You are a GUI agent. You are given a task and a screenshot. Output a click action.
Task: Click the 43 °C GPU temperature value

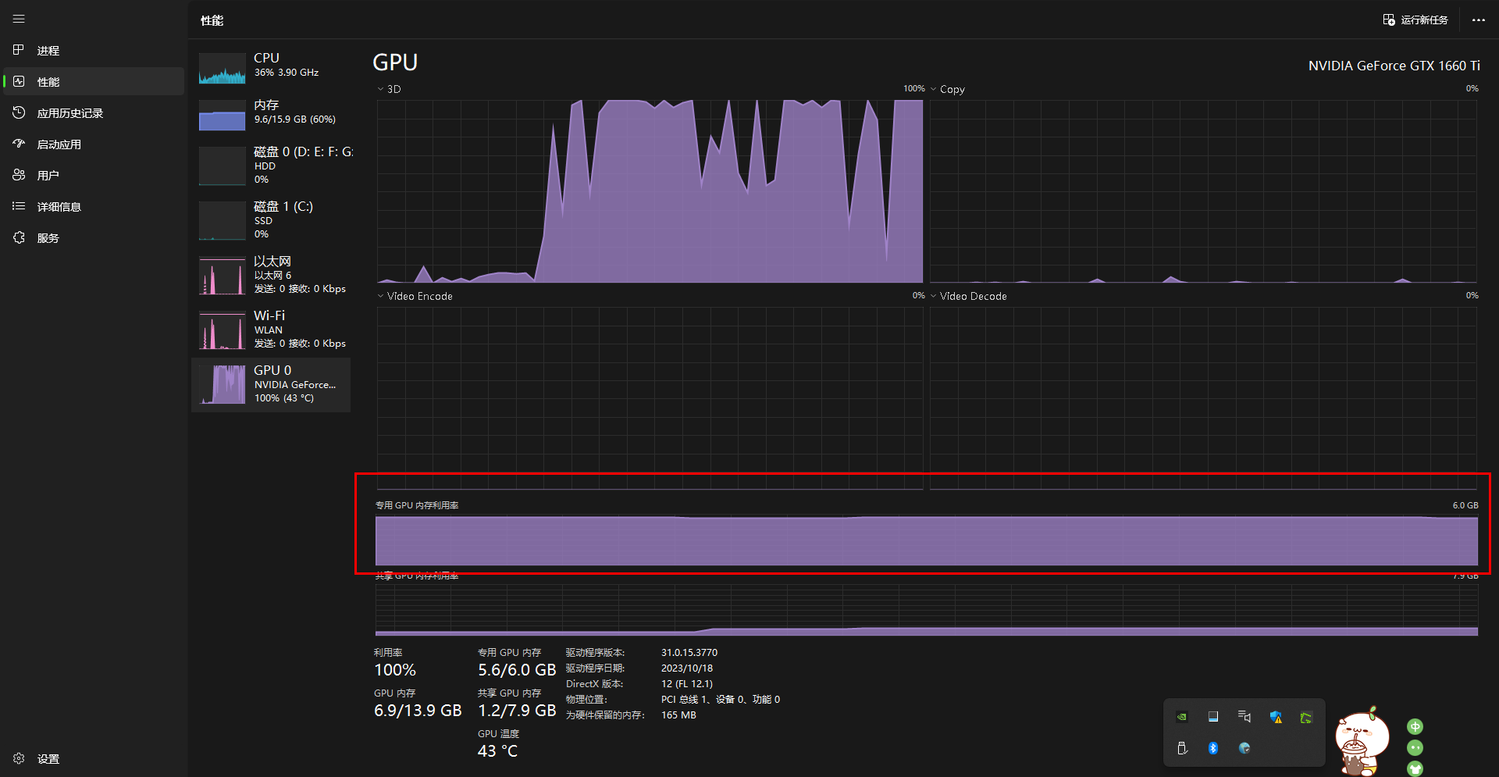(x=497, y=751)
